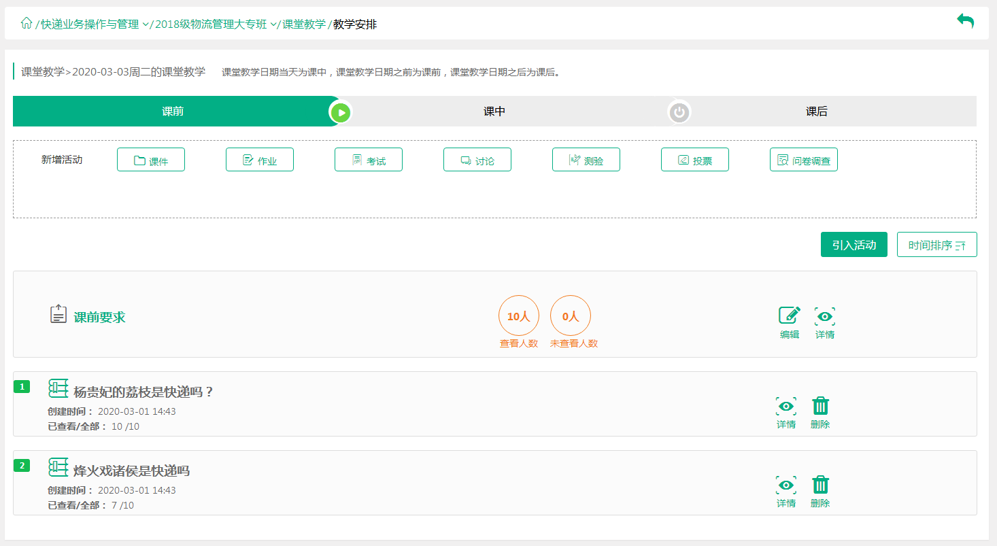
Task: Open the 课堂教学 breadcrumb link
Action: 304,24
